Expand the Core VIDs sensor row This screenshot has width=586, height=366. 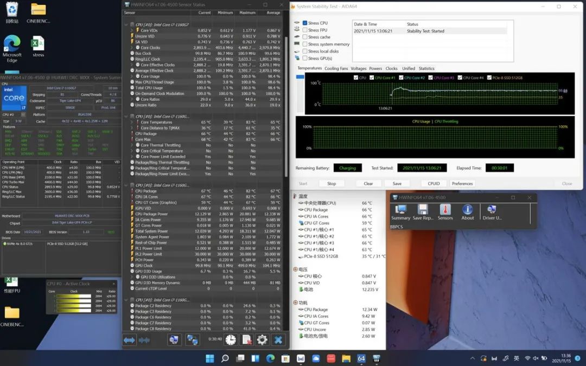131,30
